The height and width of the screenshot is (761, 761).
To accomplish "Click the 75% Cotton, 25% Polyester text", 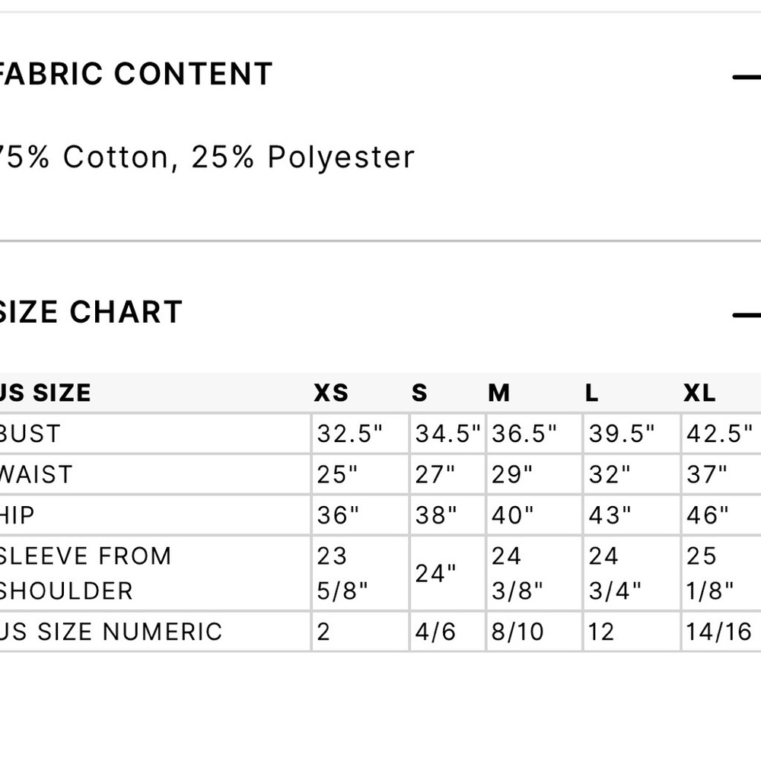I will click(207, 158).
